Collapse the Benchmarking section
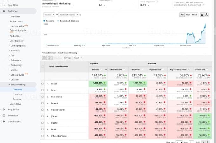Screen dimensions: 216x143 pos(18,84)
